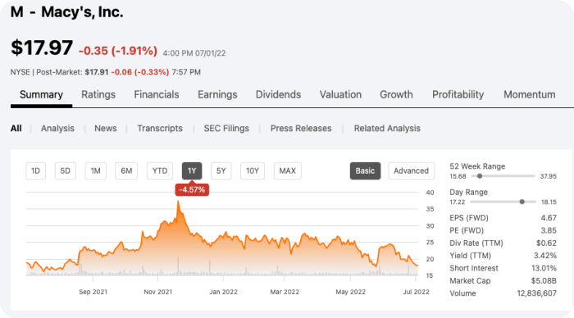Click the Nov 2021 axis label
The image size is (574, 318).
[x=157, y=292]
